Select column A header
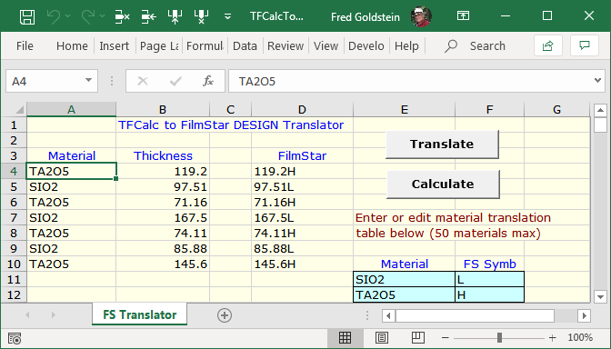611x349 pixels. click(x=71, y=109)
